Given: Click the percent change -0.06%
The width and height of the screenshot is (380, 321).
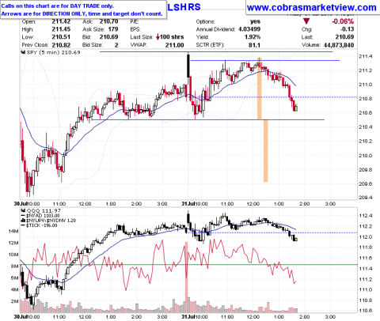Looking at the screenshot, I should tap(343, 21).
